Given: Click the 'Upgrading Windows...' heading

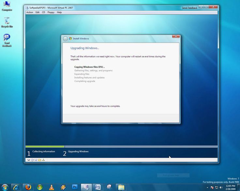Looking at the screenshot, I should [x=85, y=48].
